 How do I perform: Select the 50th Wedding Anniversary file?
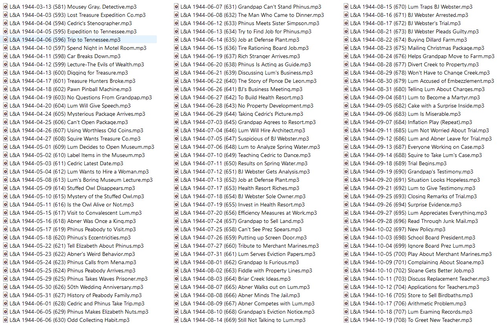tap(76, 287)
